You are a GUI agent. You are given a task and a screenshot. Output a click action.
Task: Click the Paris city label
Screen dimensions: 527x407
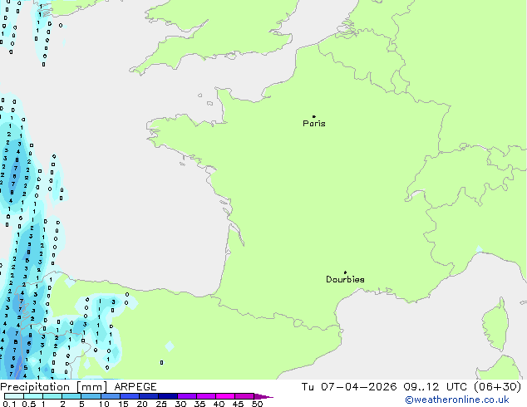click(x=314, y=124)
